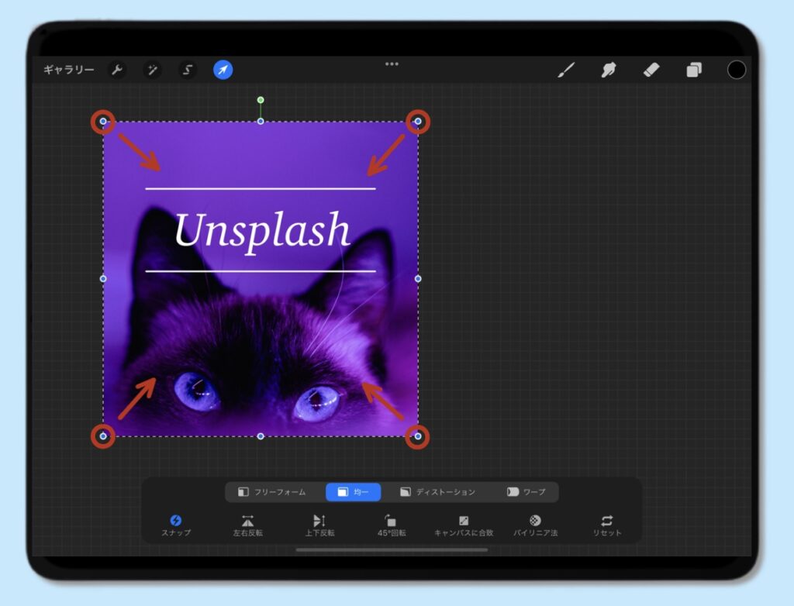Select the bottom-right corner transform handle
Viewport: 794px width, 606px height.
418,436
